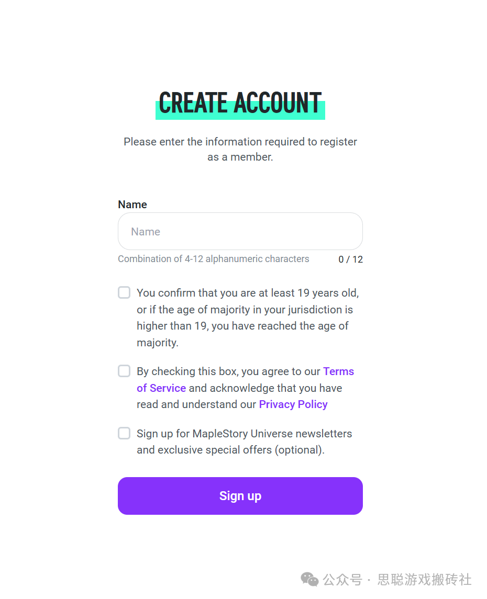Click the CREATE ACCOUNT heading
This screenshot has height=599, width=487.
(x=240, y=103)
